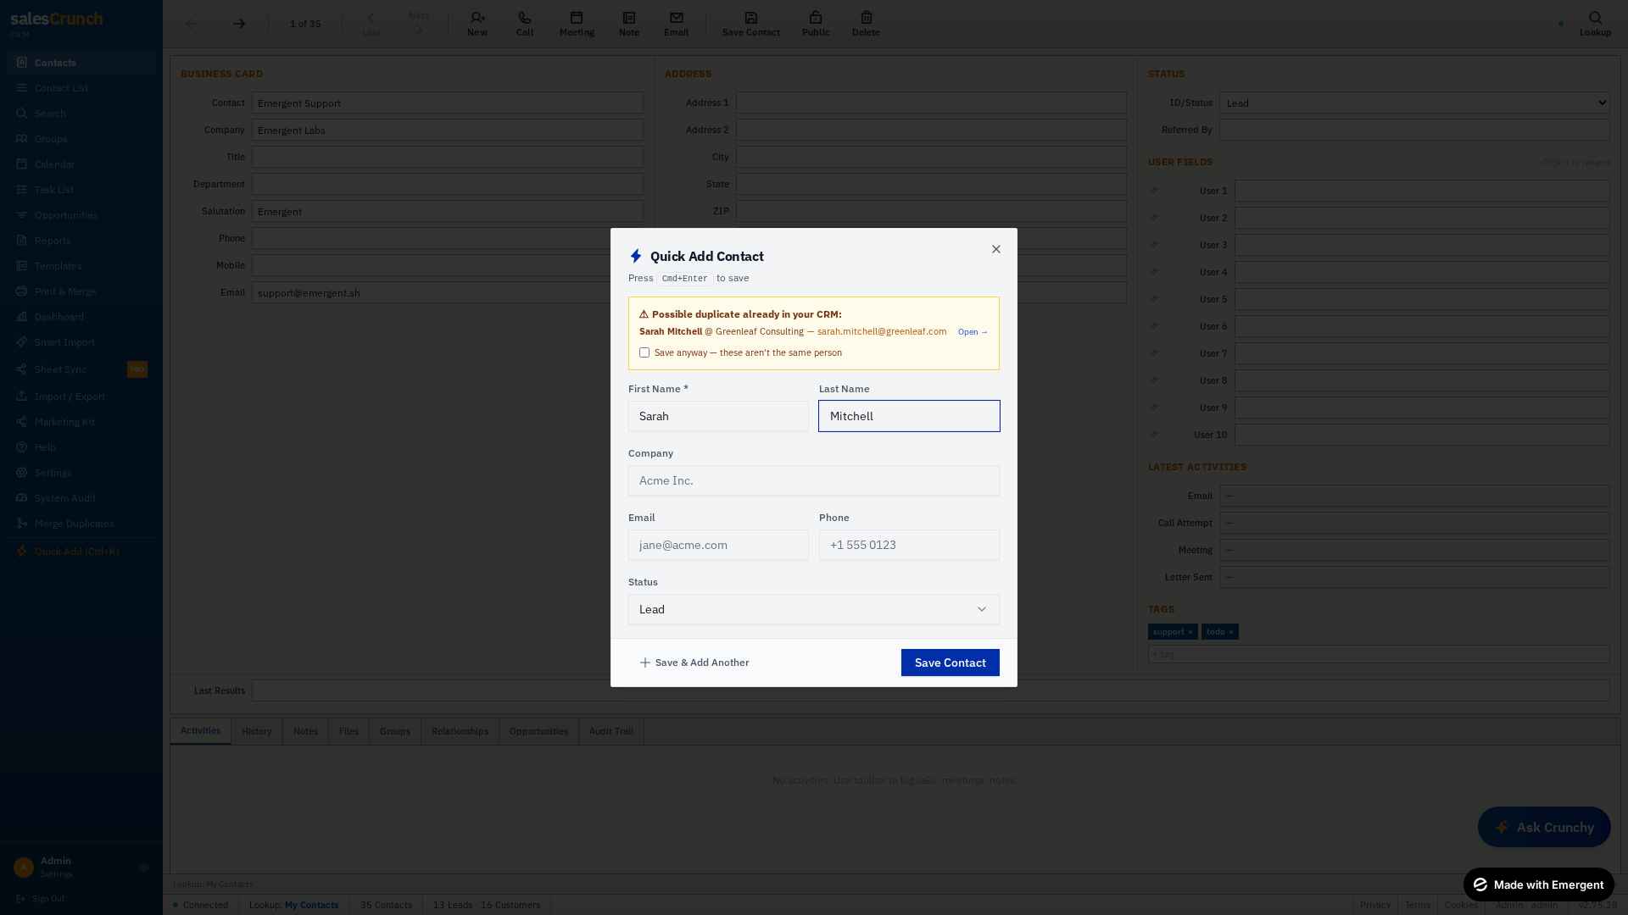Screen dimensions: 1628x915
Task: Open Dashboard in the sidebar
Action: coord(81,317)
